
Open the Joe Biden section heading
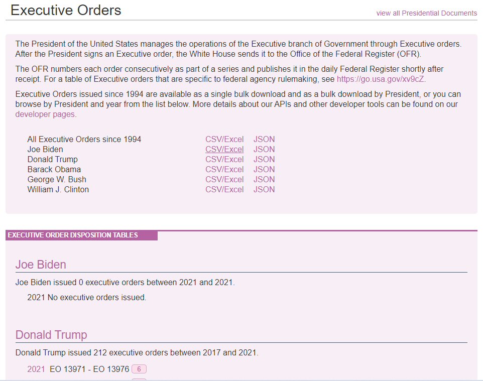41,265
